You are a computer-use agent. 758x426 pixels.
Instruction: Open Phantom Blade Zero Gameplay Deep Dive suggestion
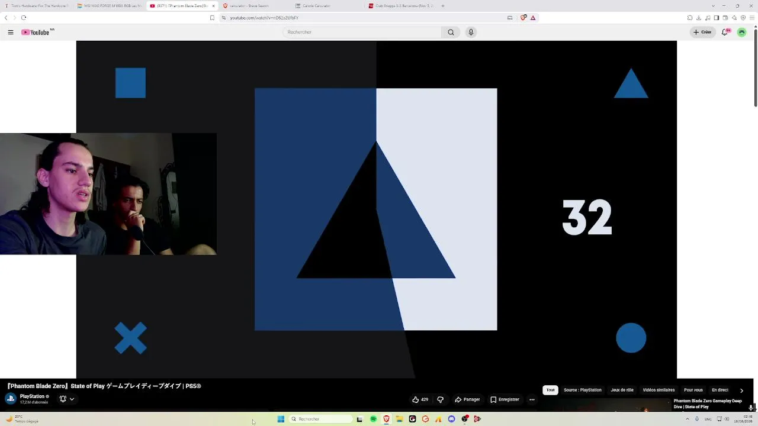click(708, 404)
